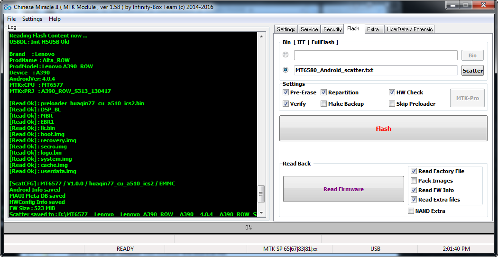The image size is (498, 257).
Task: Click the USB status bar entry
Action: tap(375, 249)
